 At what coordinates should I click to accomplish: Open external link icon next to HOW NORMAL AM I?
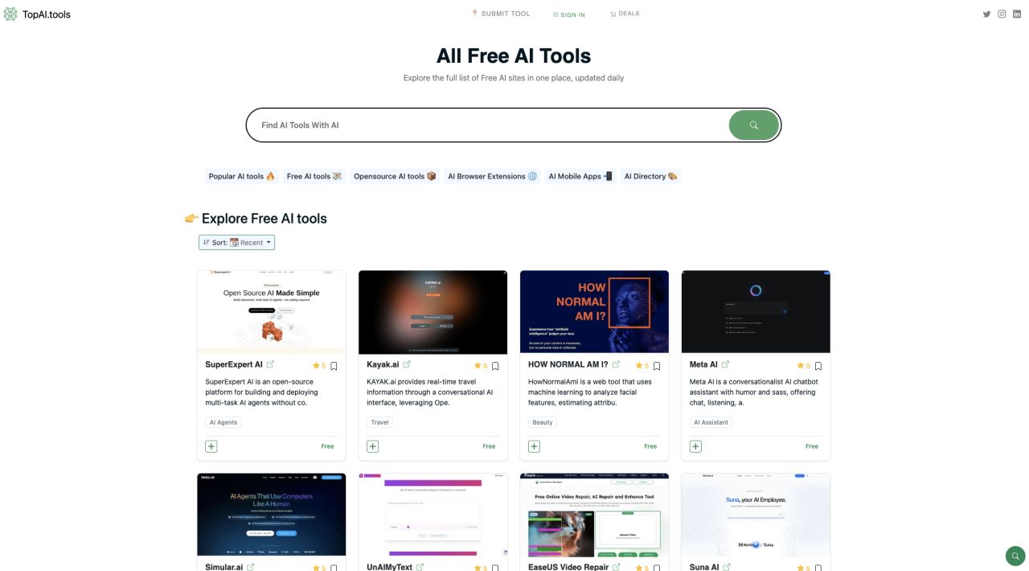click(x=616, y=364)
